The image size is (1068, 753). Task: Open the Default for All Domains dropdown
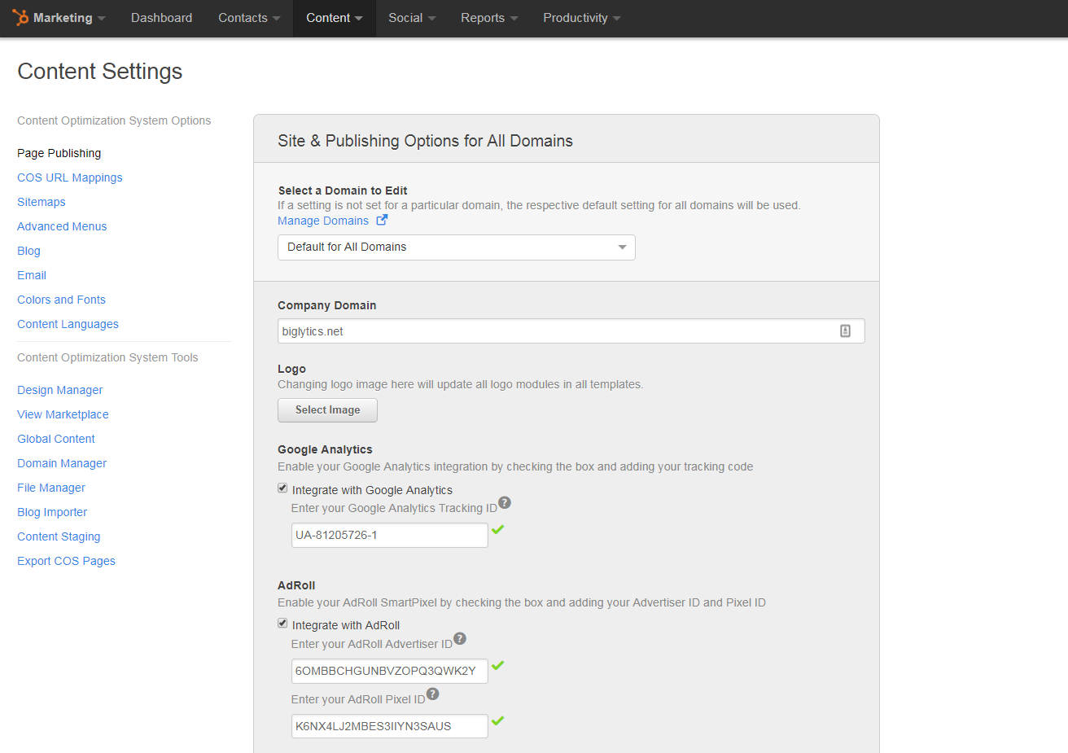tap(456, 247)
